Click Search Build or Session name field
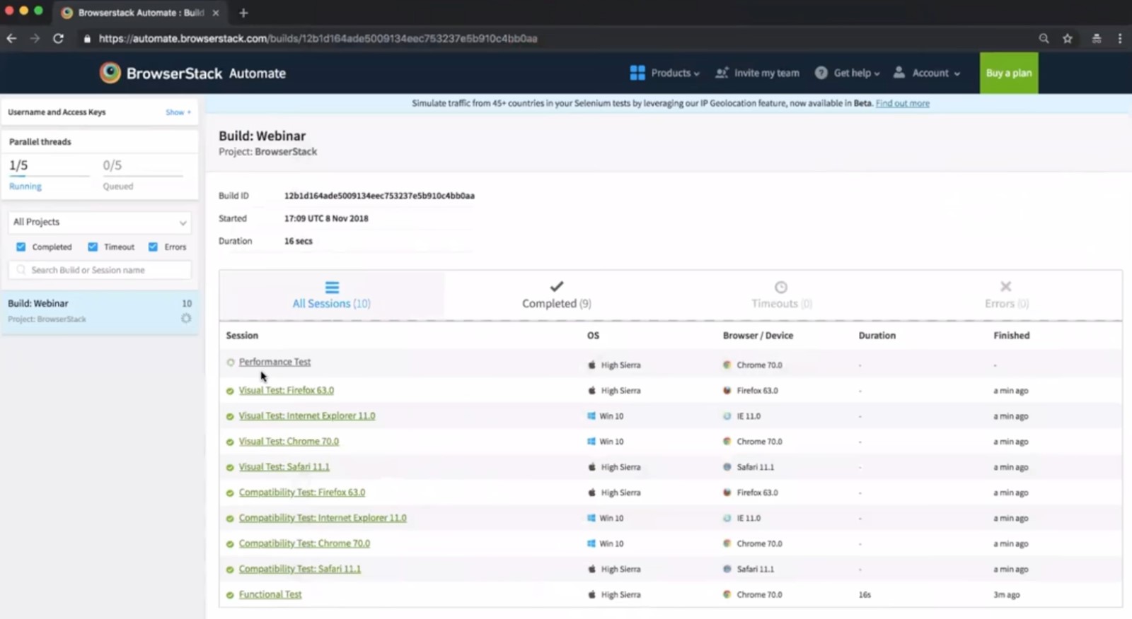This screenshot has height=619, width=1132. tap(100, 270)
